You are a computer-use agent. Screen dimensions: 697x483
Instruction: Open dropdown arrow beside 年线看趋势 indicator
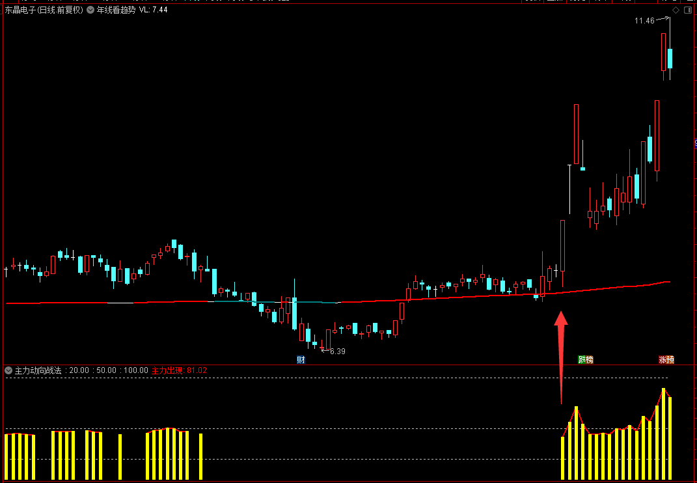[90, 10]
